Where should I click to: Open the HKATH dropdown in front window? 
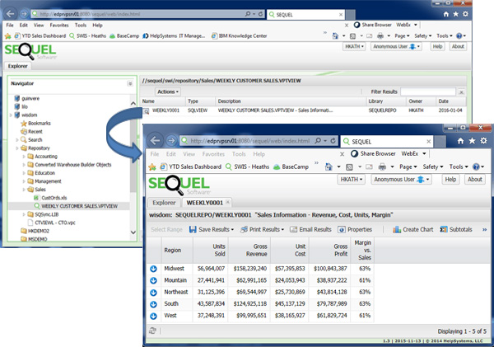pos(352,179)
